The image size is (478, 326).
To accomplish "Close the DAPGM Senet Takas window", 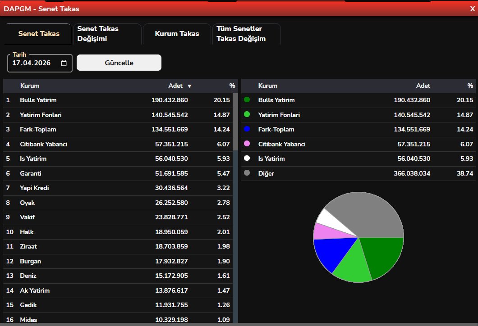I will point(472,9).
